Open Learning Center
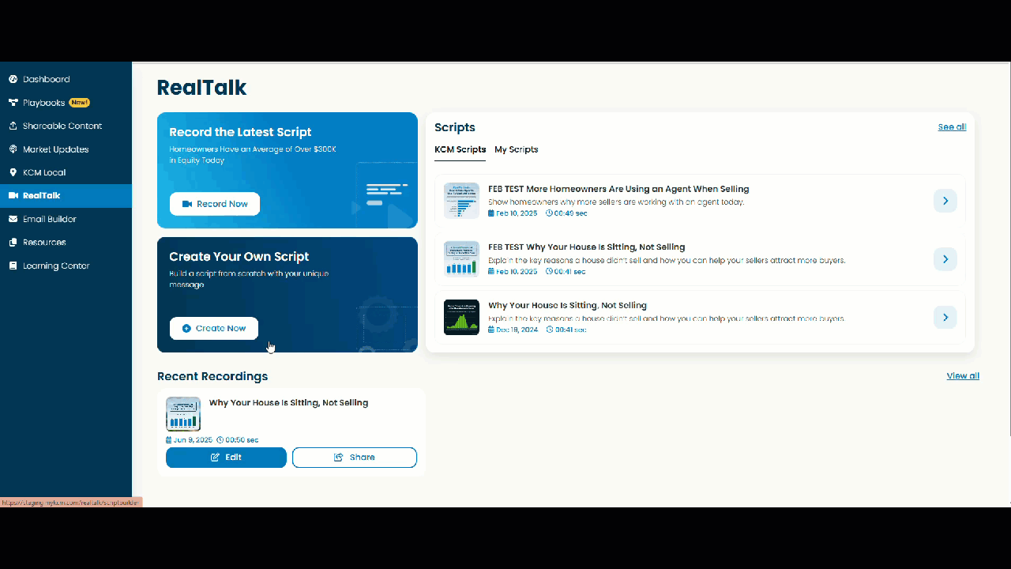Viewport: 1011px width, 569px height. click(x=66, y=266)
